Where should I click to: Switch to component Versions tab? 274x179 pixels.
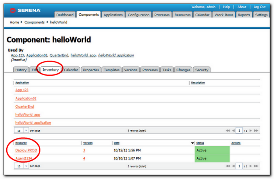tap(131, 70)
